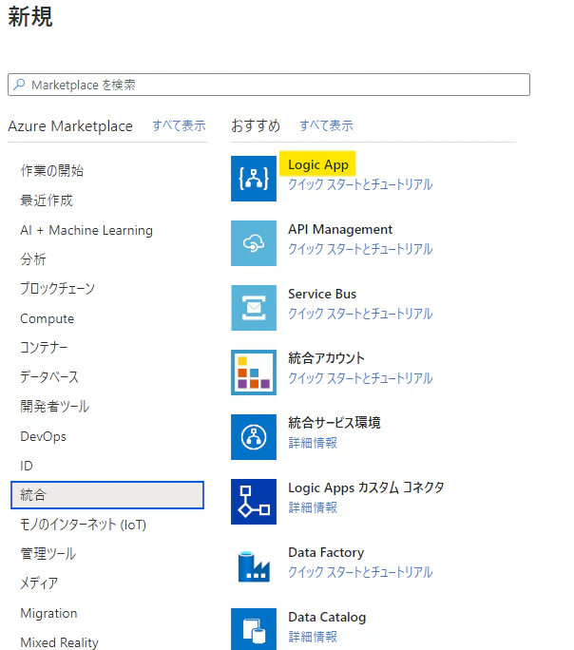The image size is (574, 650).
Task: Select the Data Catalog title
Action: point(327,617)
